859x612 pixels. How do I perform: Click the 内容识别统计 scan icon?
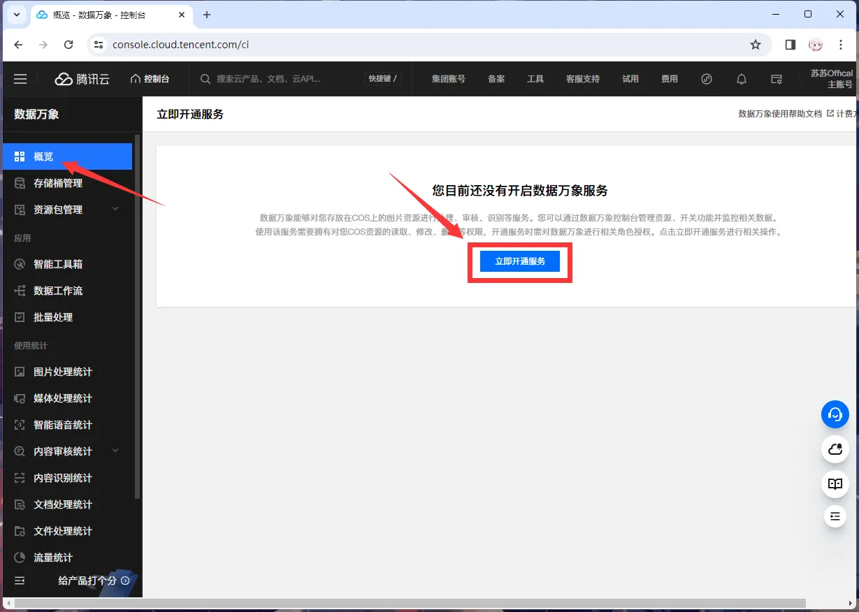(20, 478)
